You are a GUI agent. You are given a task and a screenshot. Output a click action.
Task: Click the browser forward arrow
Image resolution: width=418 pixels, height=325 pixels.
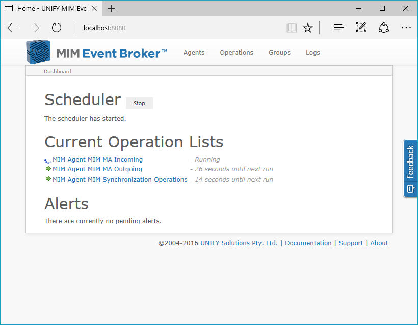(x=34, y=28)
